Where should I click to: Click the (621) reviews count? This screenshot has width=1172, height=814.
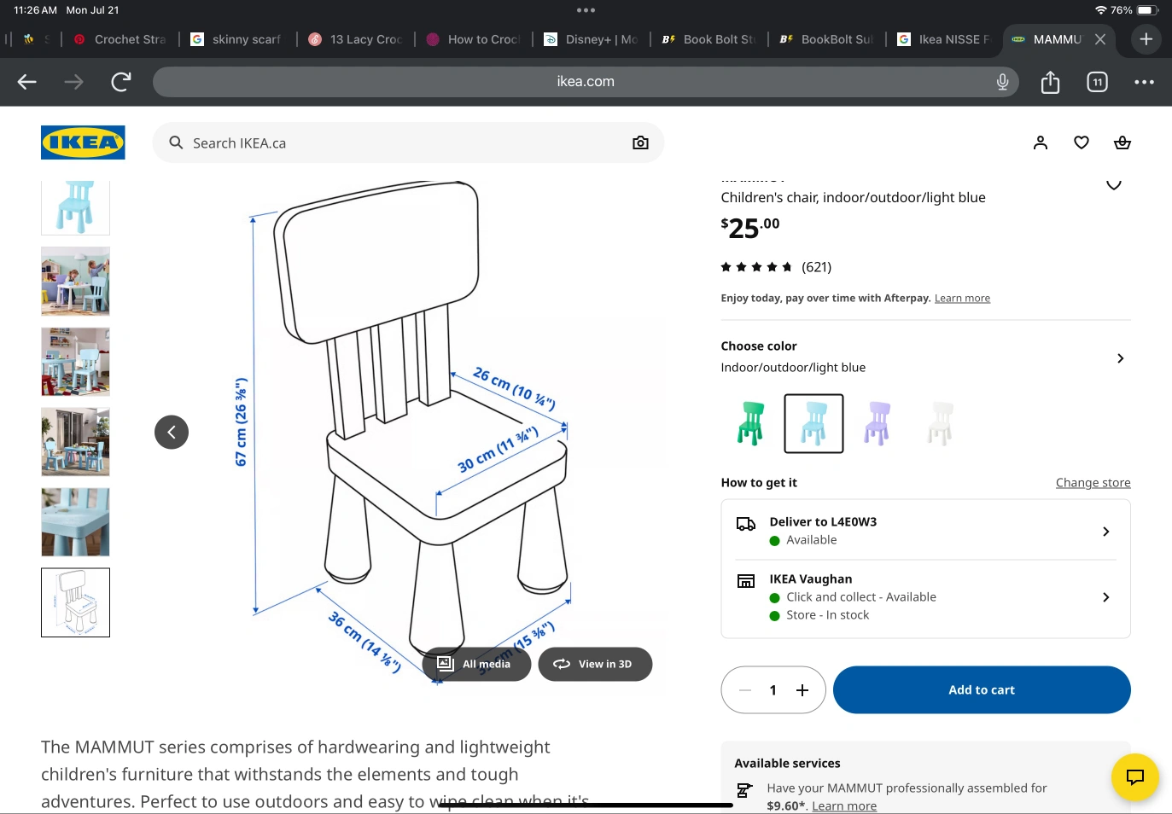816,267
